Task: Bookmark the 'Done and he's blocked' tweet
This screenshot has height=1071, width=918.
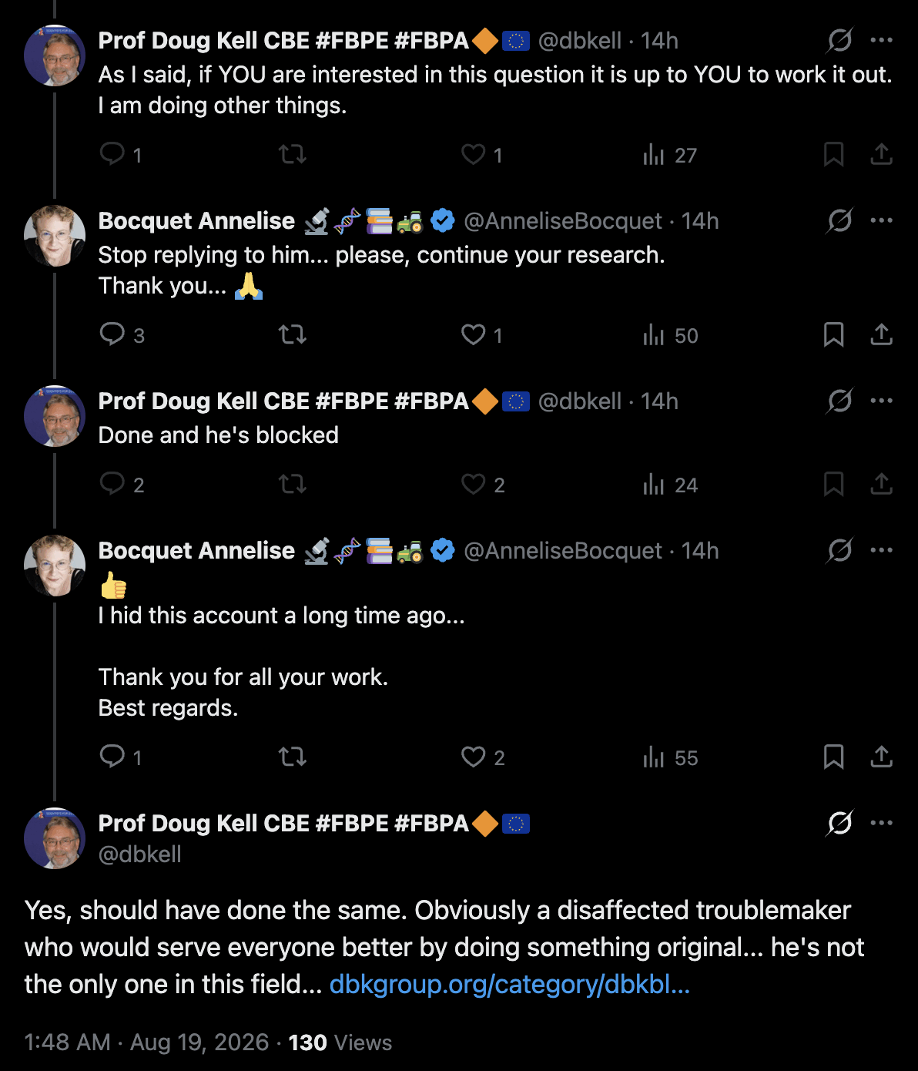Action: coord(833,484)
